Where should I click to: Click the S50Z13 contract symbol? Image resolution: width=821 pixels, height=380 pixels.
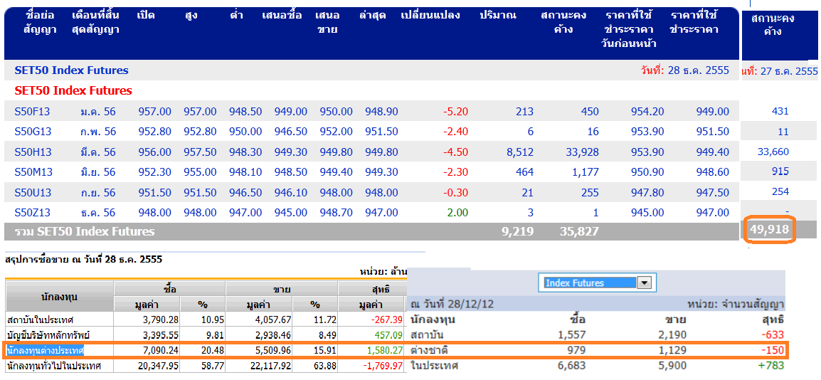33,213
